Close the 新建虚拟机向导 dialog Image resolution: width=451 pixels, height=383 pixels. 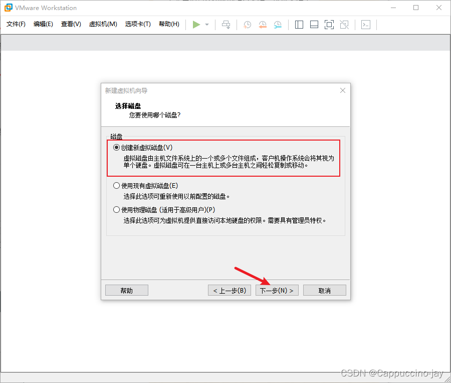(343, 90)
